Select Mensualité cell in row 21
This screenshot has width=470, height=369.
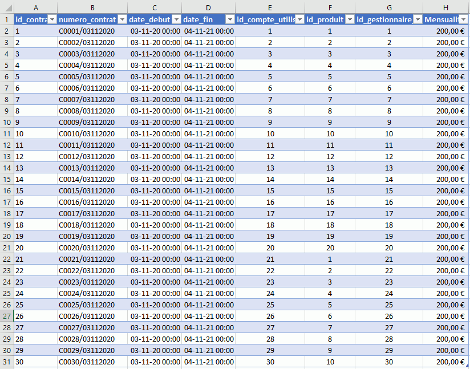click(x=445, y=248)
